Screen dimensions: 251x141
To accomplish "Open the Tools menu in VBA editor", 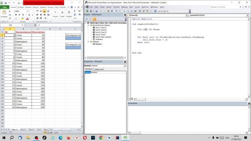I will coord(137,7).
